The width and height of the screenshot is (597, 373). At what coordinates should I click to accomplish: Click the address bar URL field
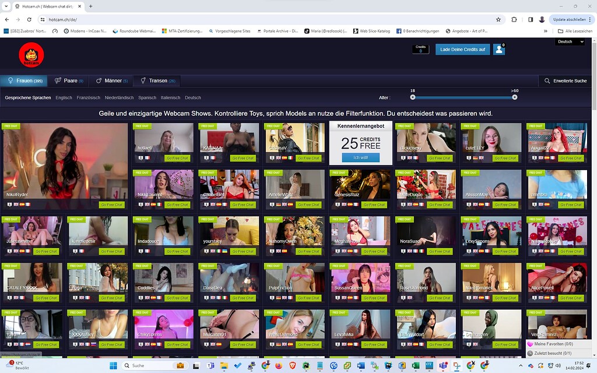click(266, 19)
